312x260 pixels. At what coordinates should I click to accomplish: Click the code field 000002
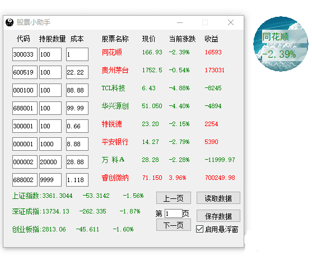click(x=25, y=162)
